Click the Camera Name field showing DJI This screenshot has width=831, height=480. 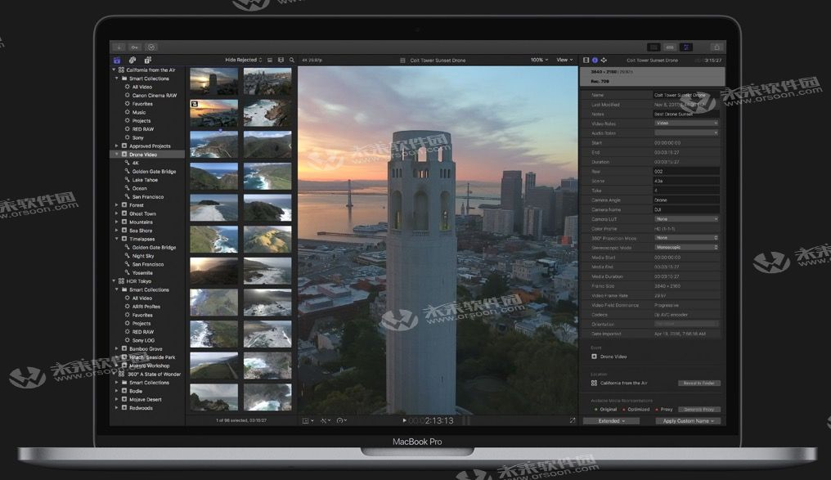pos(686,210)
